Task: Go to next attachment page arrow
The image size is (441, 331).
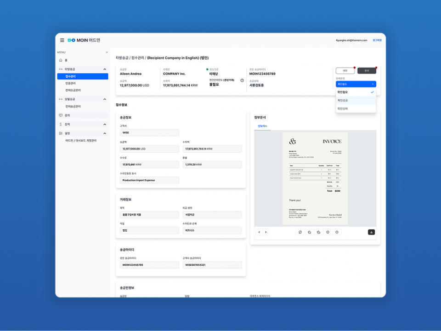Action: pos(266,232)
